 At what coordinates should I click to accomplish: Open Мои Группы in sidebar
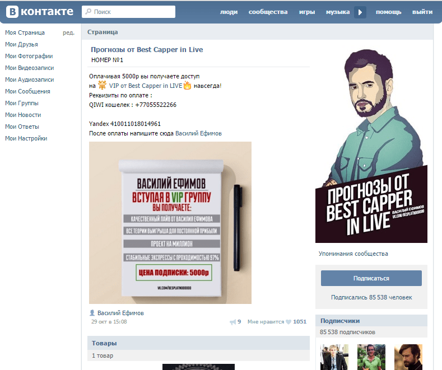tap(22, 103)
